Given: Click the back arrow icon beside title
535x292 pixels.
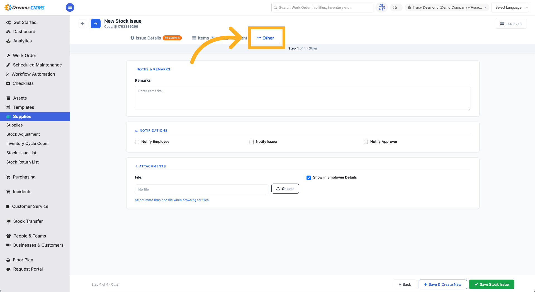Looking at the screenshot, I should click(83, 24).
